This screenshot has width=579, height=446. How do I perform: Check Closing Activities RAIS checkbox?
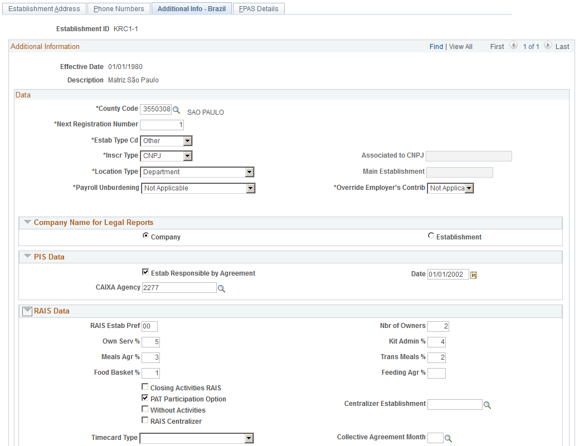click(145, 387)
